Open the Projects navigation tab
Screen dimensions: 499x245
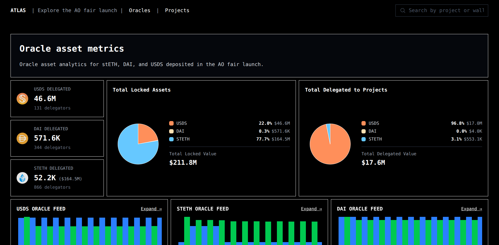pyautogui.click(x=177, y=11)
